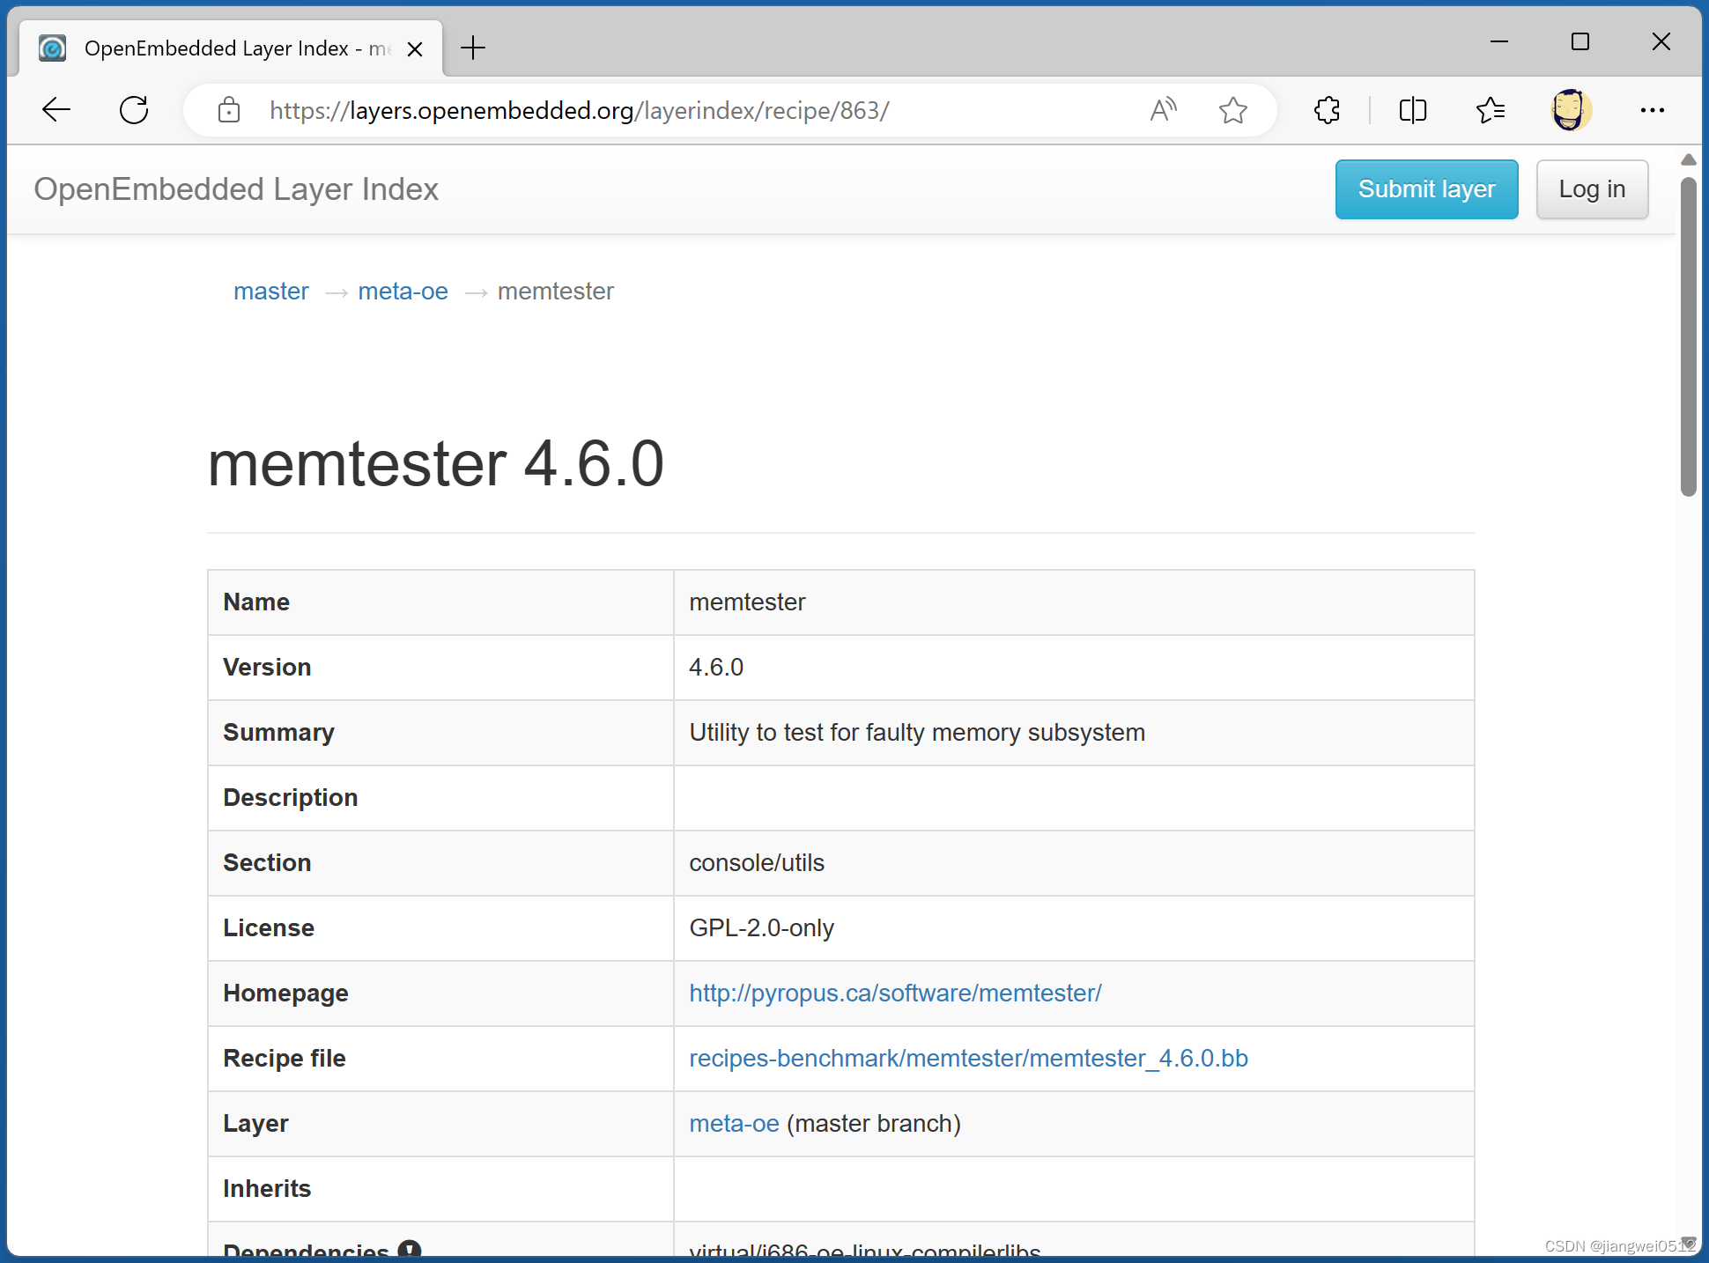Add this page to favorites via the star
This screenshot has width=1709, height=1263.
pos(1232,110)
